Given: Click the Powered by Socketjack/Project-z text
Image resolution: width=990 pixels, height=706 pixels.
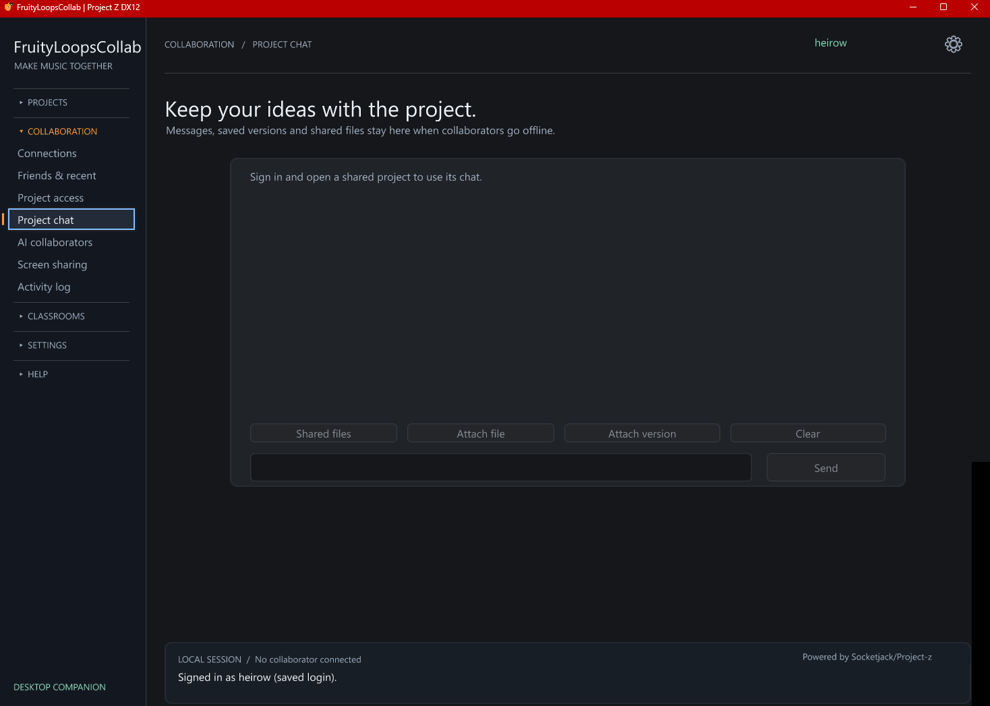Looking at the screenshot, I should (x=867, y=657).
